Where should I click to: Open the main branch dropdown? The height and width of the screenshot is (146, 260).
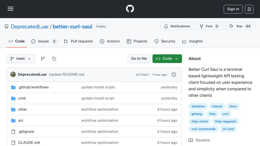[x=21, y=59]
